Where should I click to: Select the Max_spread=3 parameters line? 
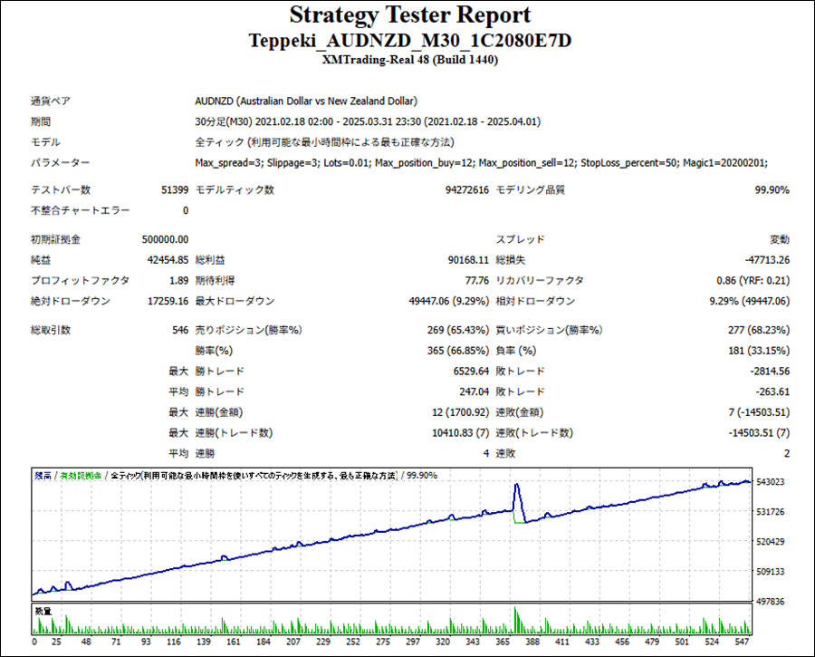click(x=482, y=163)
